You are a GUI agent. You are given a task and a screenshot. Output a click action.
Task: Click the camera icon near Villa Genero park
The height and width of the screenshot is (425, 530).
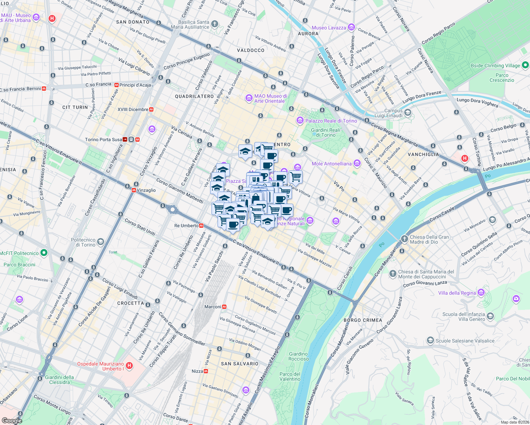tap(515, 299)
